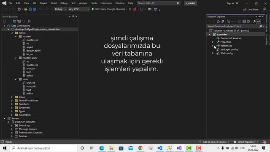The image size is (270, 152).
Task: Select urun_adi column in urun table
Action: pyautogui.click(x=31, y=86)
